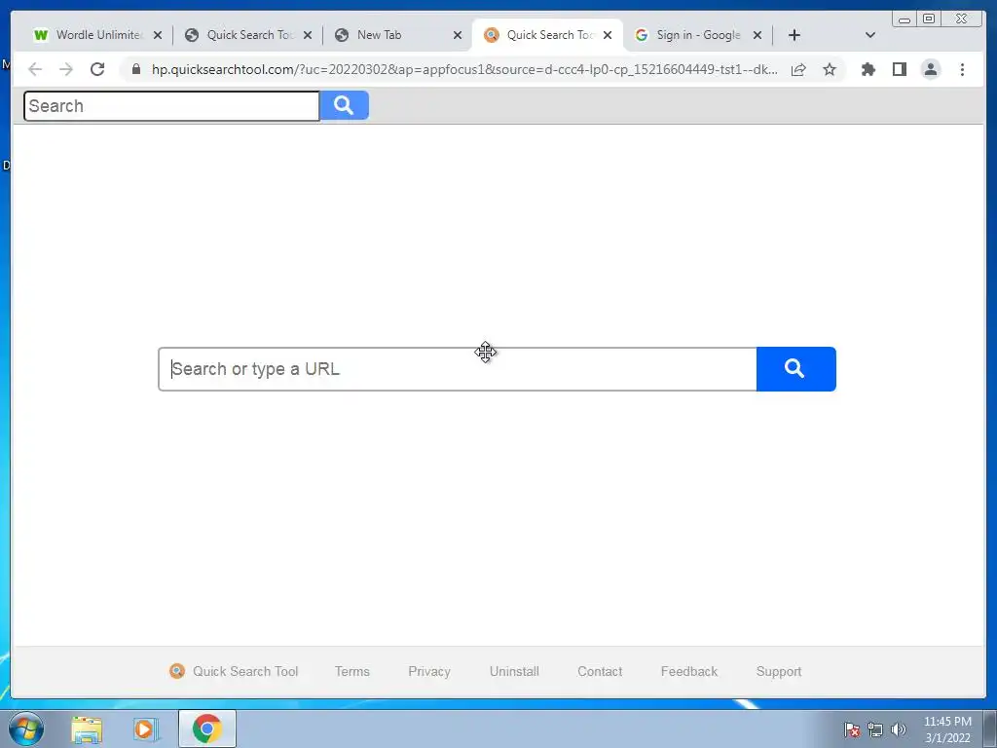Viewport: 997px width, 748px height.
Task: Open the Contact footer link
Action: (600, 671)
